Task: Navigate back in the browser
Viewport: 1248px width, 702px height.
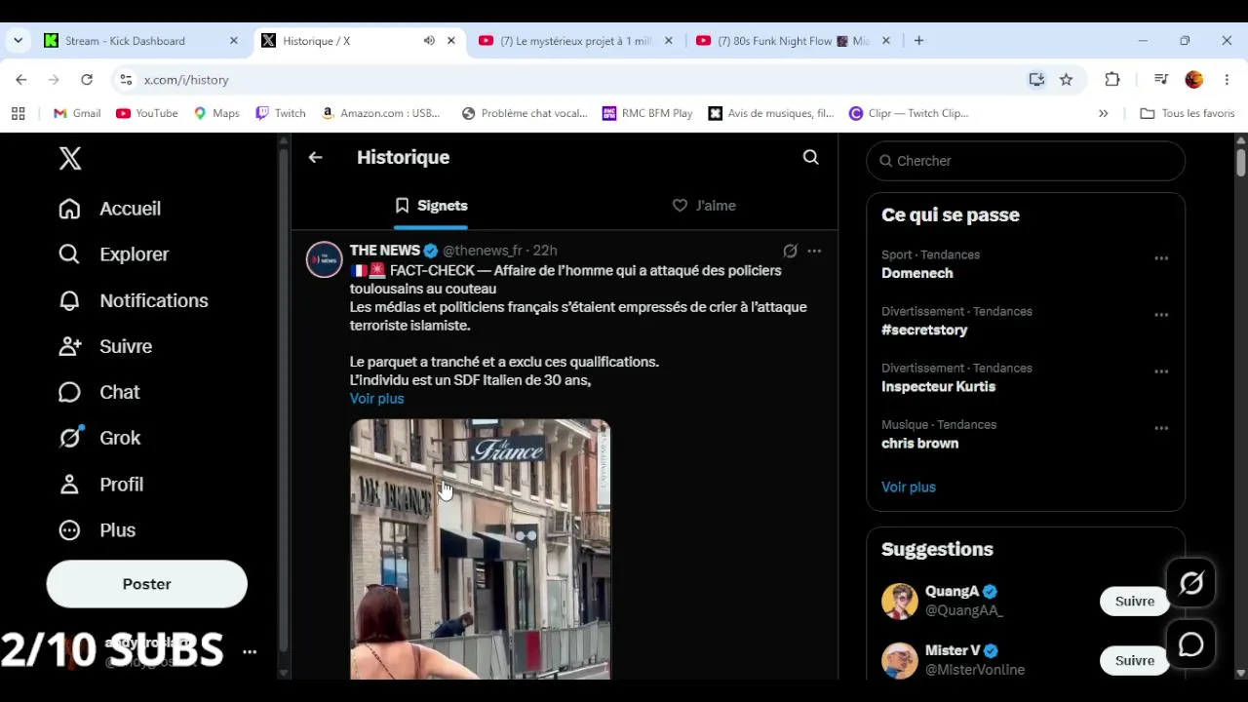Action: pyautogui.click(x=21, y=80)
